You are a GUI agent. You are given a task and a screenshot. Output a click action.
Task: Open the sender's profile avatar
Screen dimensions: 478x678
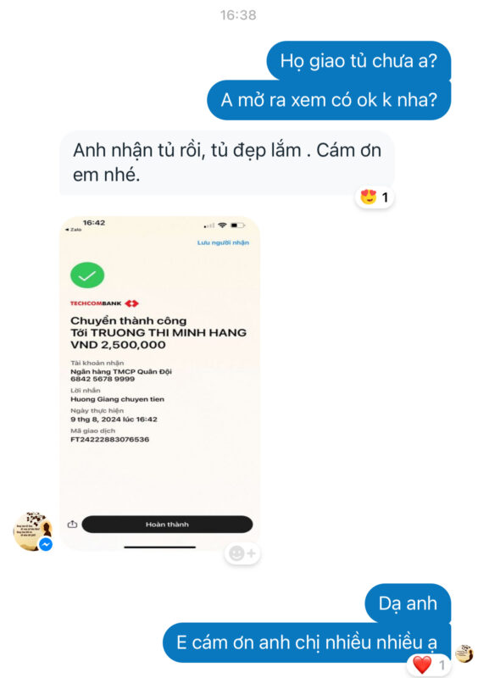point(32,531)
